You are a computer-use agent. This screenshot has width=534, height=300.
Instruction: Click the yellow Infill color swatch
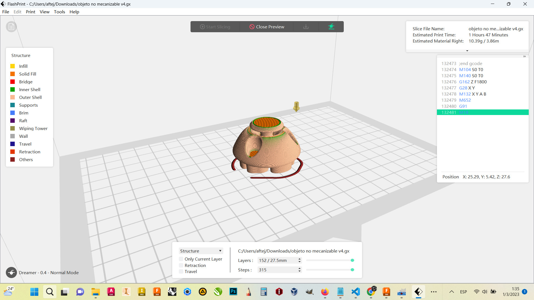click(x=13, y=66)
